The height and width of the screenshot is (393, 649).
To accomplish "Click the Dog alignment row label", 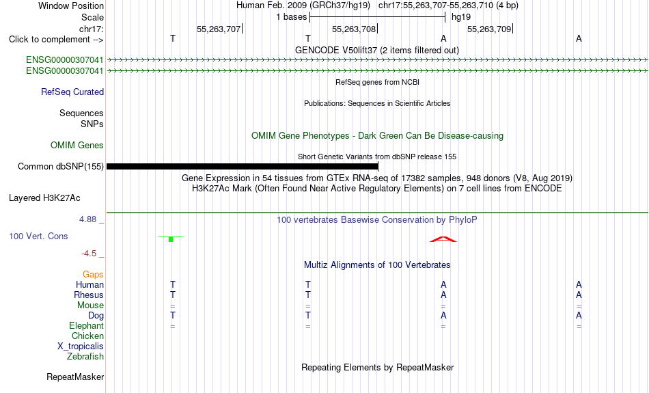I will pyautogui.click(x=96, y=316).
